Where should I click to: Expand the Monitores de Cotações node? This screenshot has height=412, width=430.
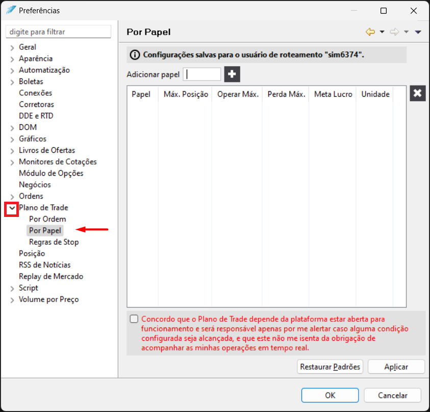(12, 162)
